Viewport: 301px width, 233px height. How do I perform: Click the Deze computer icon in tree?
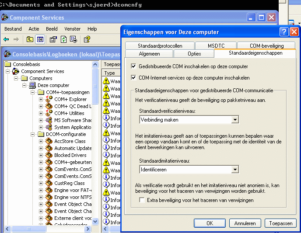click(x=32, y=85)
